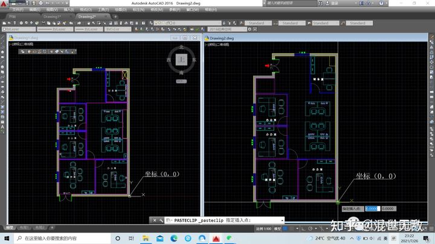Viewport: 435px width, 244px height.
Task: Open the 窗口(W) menu
Action: pyautogui.click(x=193, y=10)
